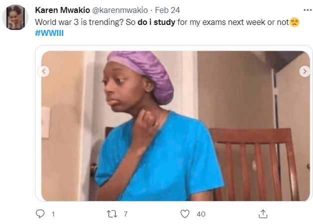
Task: Click the reply speech bubble icon
Action: [40, 214]
